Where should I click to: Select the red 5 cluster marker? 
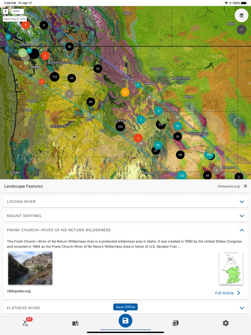coord(25,25)
